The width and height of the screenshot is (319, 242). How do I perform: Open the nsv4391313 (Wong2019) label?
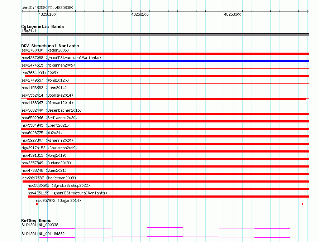[44, 155]
